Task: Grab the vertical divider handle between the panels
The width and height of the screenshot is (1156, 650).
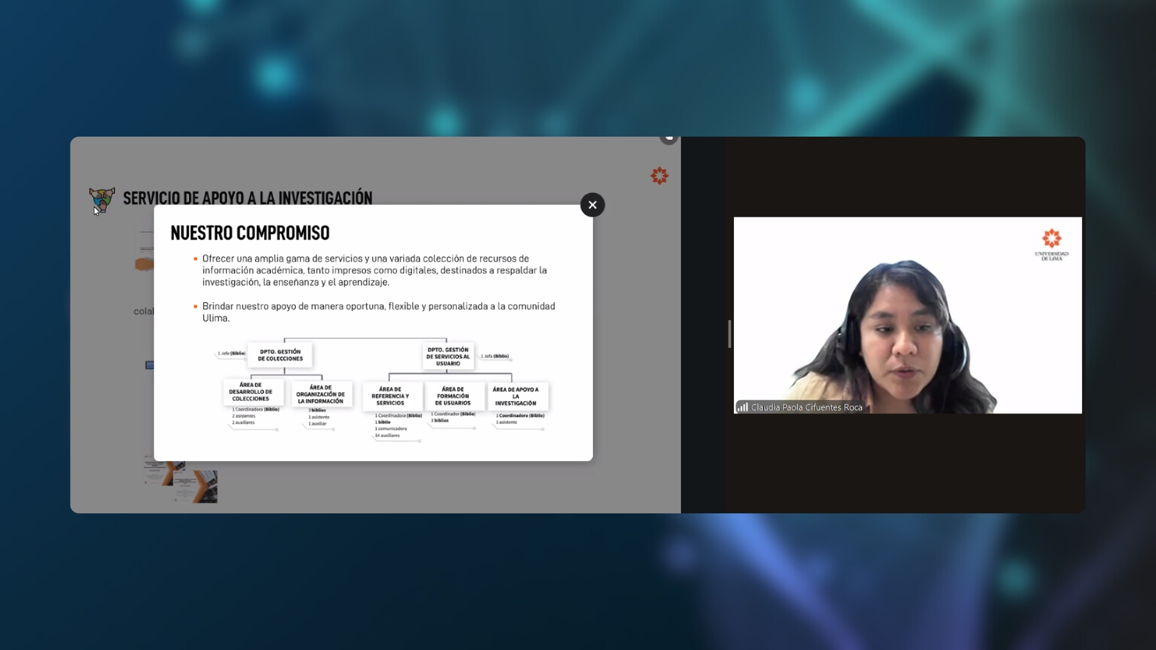Action: 729,334
